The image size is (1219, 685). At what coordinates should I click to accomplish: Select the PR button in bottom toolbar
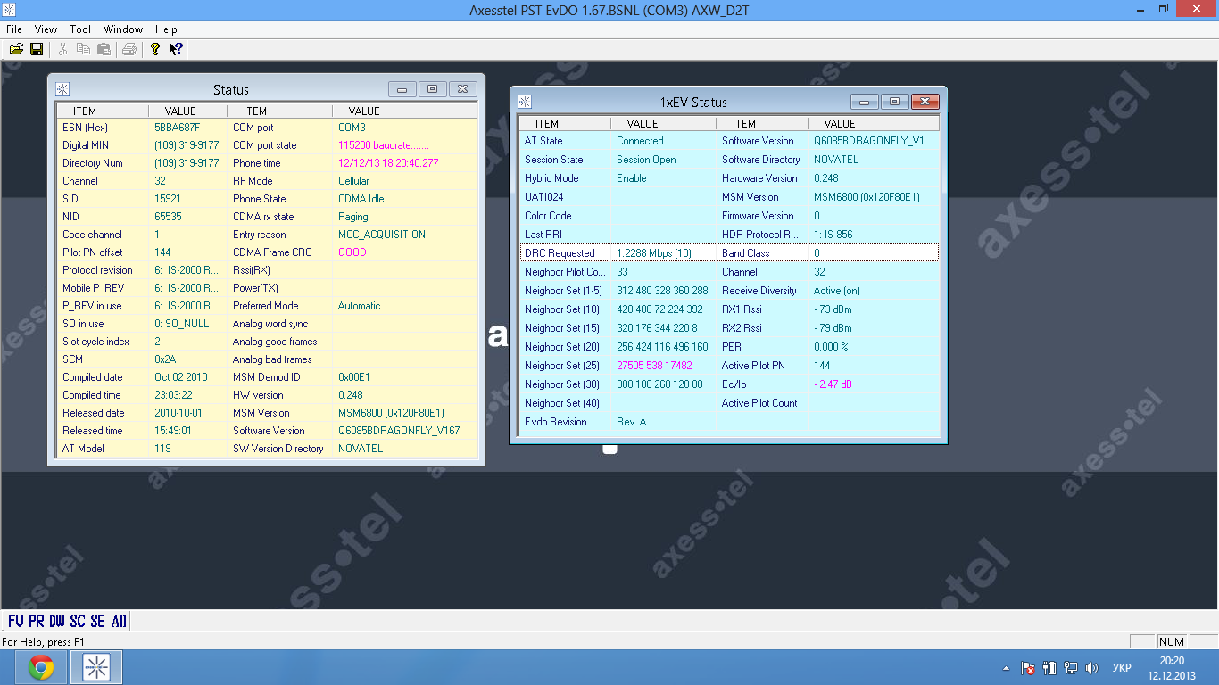click(x=36, y=621)
